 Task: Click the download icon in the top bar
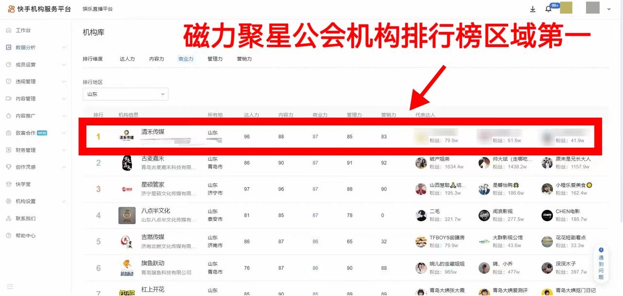[533, 9]
